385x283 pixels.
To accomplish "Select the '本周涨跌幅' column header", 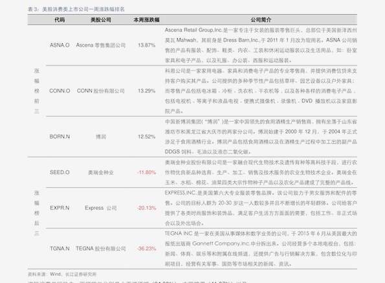I will click(147, 20).
